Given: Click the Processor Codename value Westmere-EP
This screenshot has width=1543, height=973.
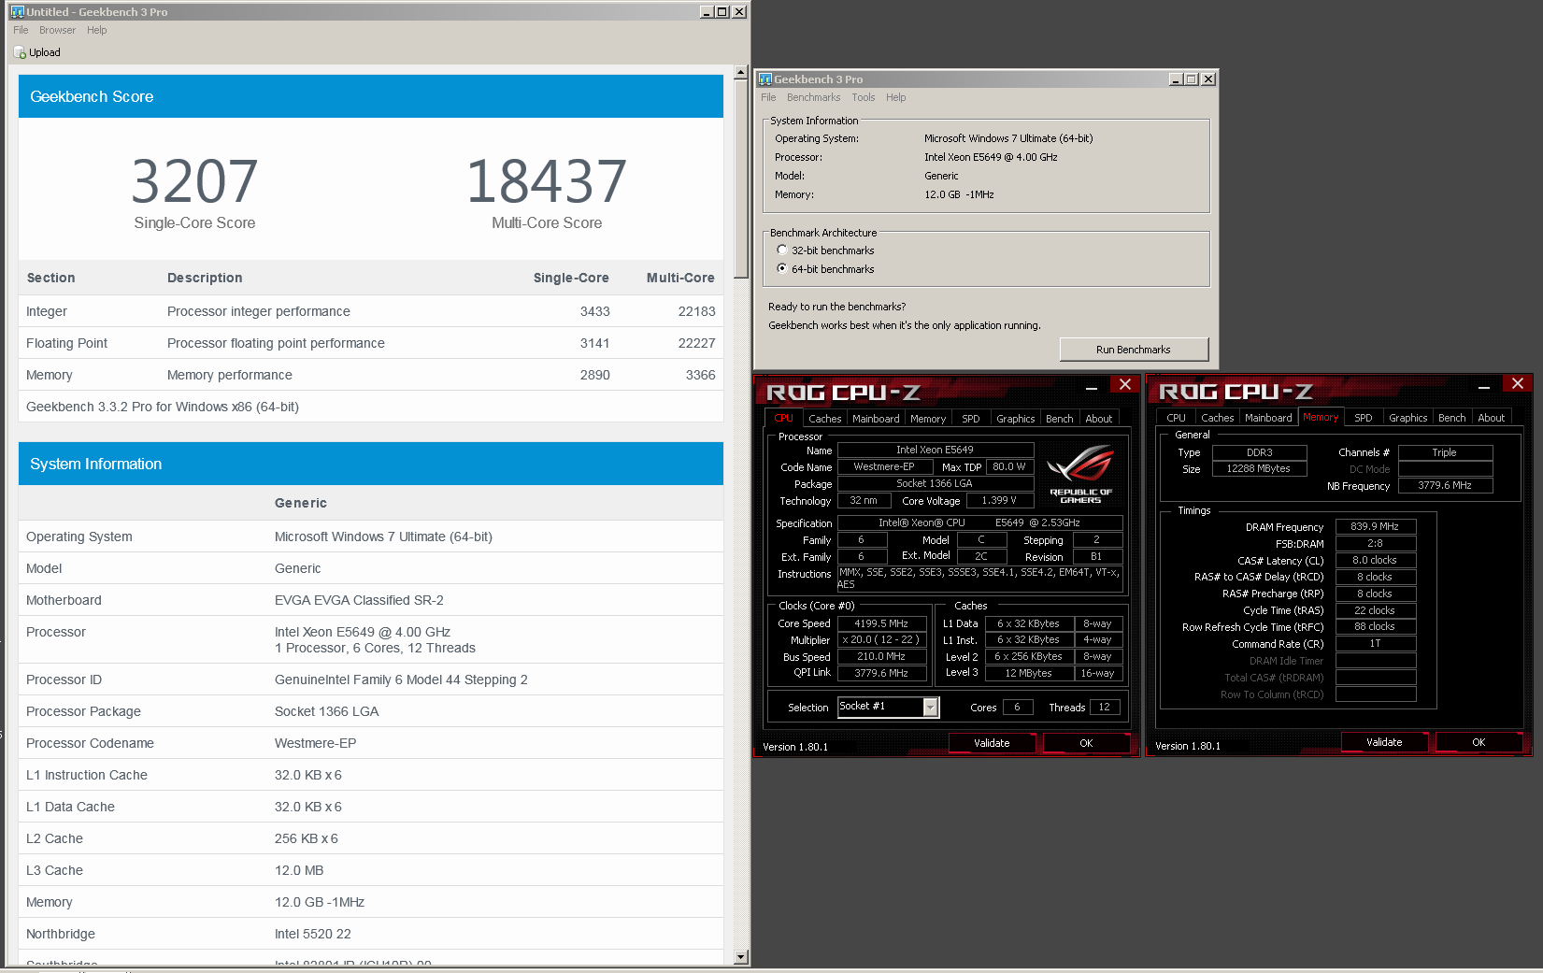Looking at the screenshot, I should tap(315, 743).
